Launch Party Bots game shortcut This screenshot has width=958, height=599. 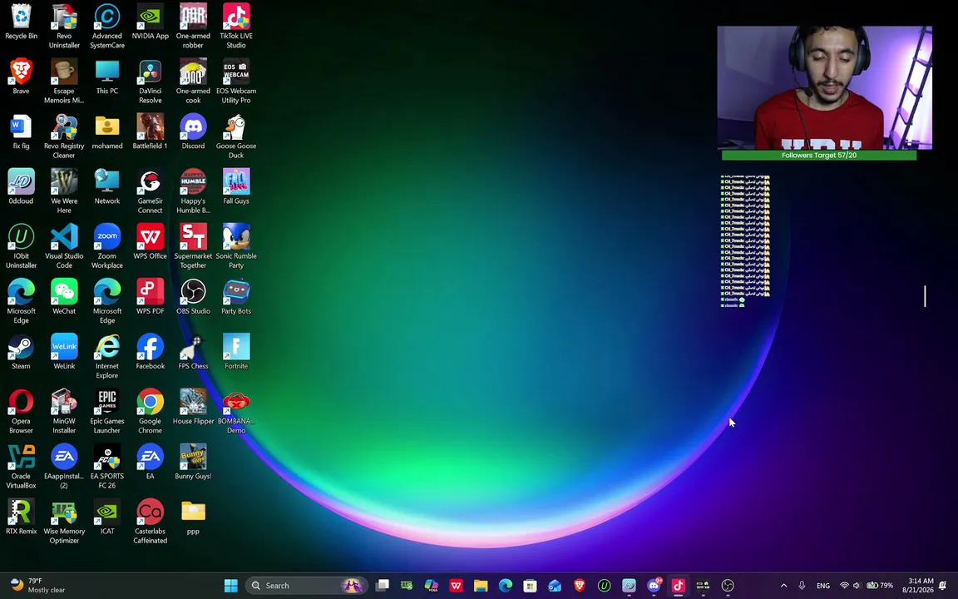pyautogui.click(x=236, y=298)
